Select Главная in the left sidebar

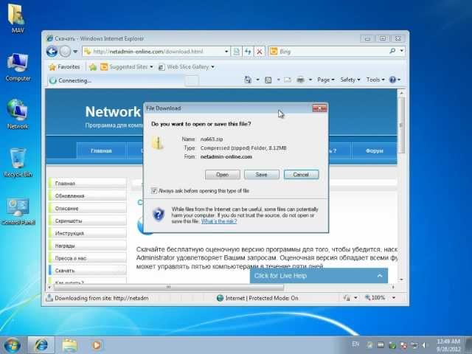pyautogui.click(x=87, y=184)
